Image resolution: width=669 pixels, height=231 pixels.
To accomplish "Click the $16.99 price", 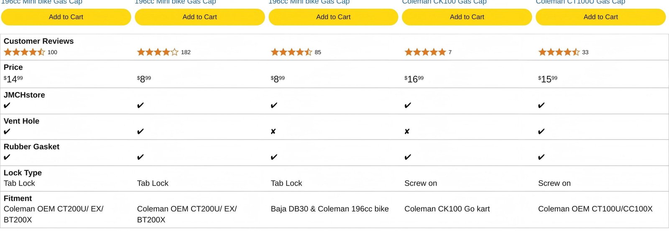I will (x=414, y=79).
